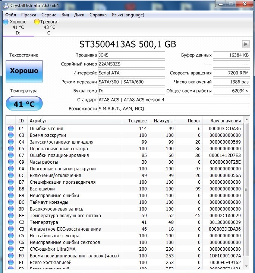Click the serial number field Z2AM50ZS
The image size is (255, 273).
click(132, 64)
